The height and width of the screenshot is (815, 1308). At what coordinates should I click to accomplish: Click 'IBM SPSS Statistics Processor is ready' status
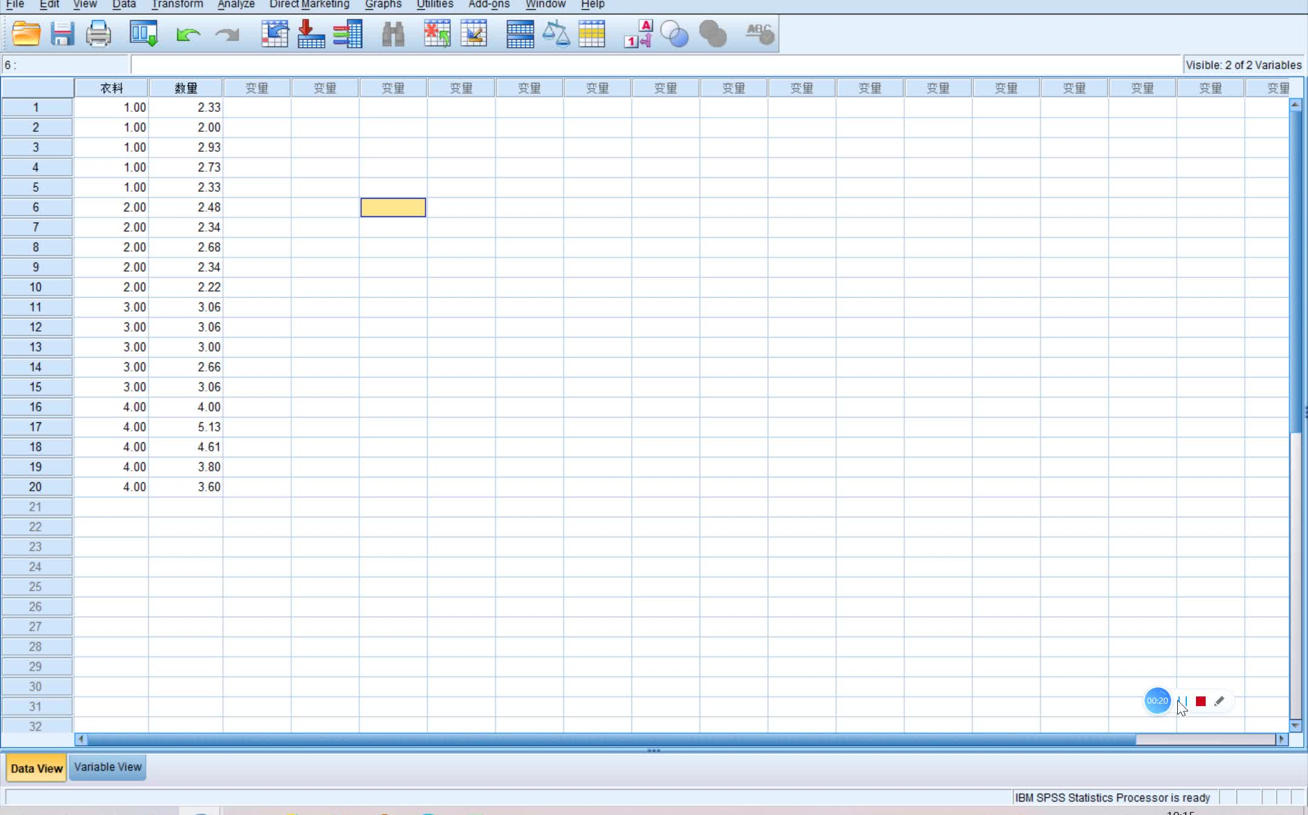(x=1112, y=797)
